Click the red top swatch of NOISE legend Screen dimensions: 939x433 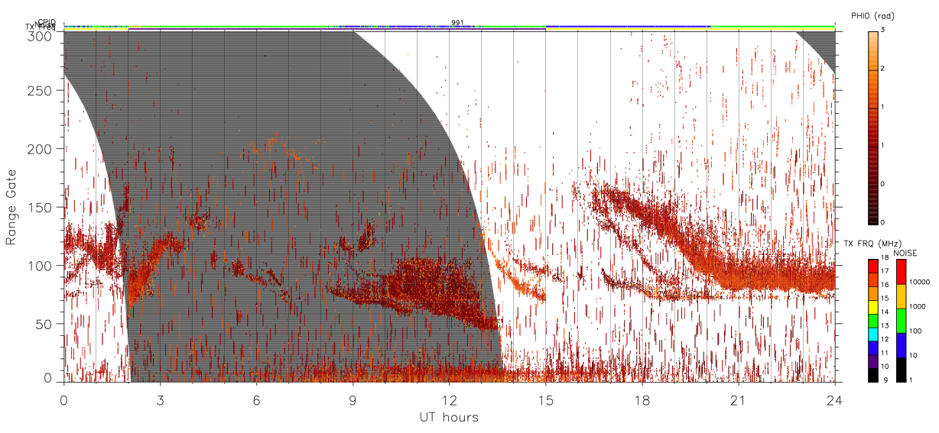tap(902, 271)
